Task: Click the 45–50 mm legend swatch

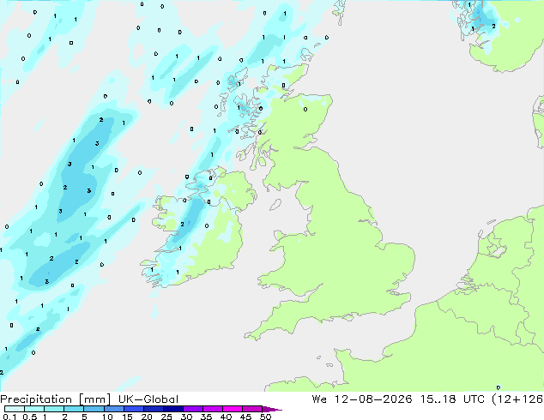Action: coord(252,409)
